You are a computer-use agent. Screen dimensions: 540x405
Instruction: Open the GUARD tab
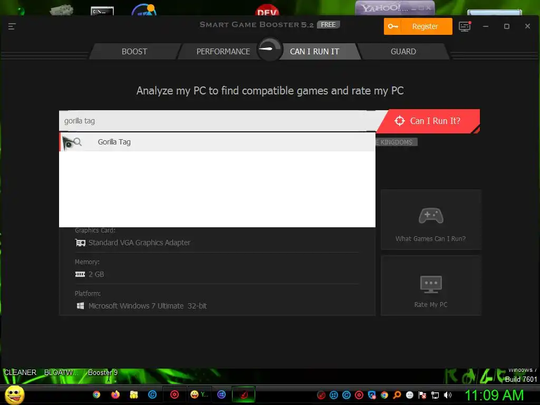click(403, 52)
